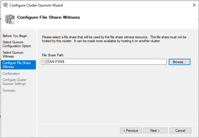The width and height of the screenshot is (199, 138).
Task: Select the Select Quorum Configuration Option step
Action: 17,44
